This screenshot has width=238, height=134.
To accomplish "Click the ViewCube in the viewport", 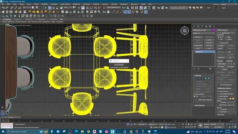I will pyautogui.click(x=184, y=31).
